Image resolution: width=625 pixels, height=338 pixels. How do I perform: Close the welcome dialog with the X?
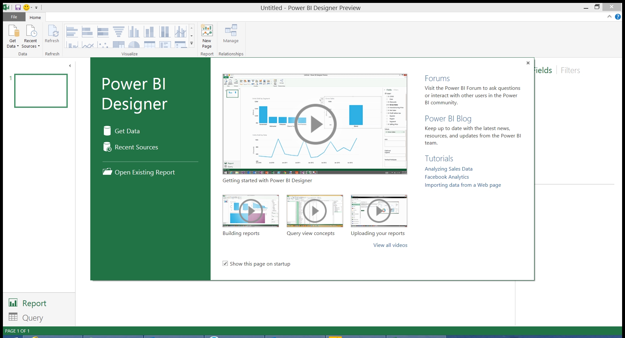pyautogui.click(x=528, y=63)
